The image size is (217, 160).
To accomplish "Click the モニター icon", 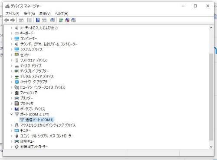I will point(16,131).
